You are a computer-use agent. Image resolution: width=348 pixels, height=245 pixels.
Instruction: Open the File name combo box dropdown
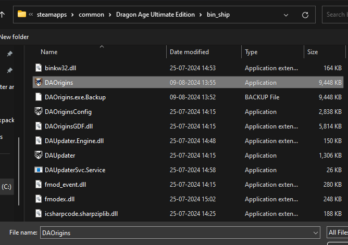[315, 233]
